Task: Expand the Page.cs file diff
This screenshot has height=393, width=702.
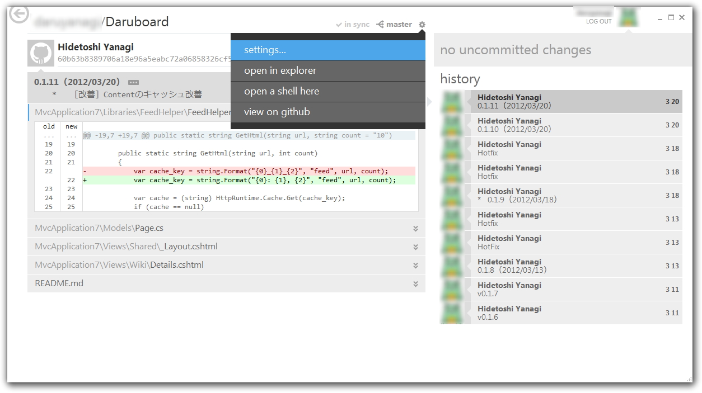Action: pos(415,229)
